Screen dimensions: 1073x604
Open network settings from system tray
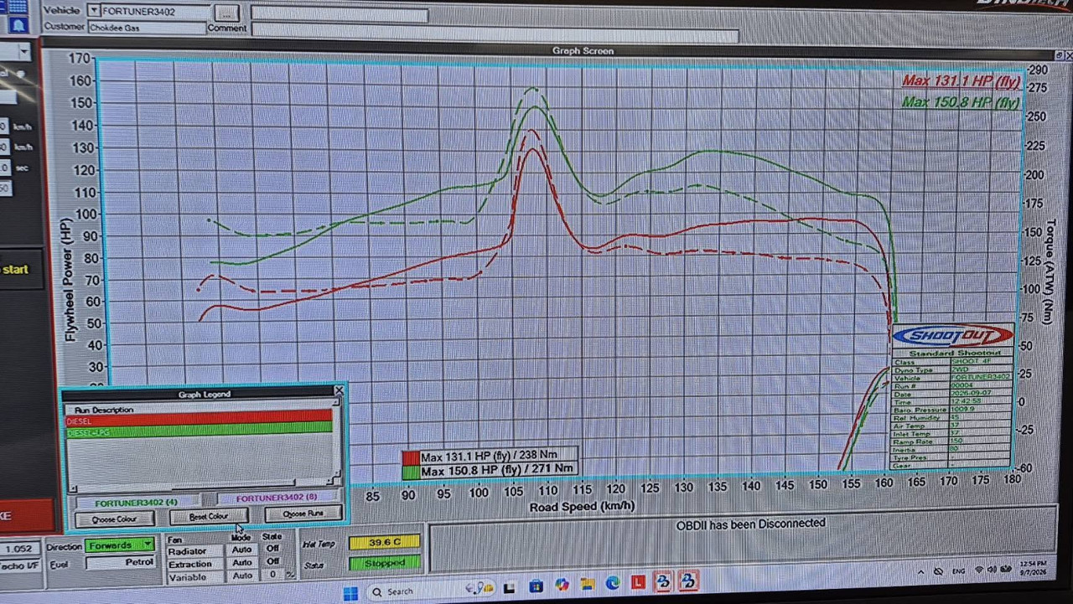tap(978, 570)
